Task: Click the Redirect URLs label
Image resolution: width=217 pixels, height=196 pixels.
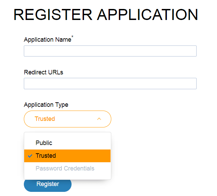Action: (x=44, y=72)
